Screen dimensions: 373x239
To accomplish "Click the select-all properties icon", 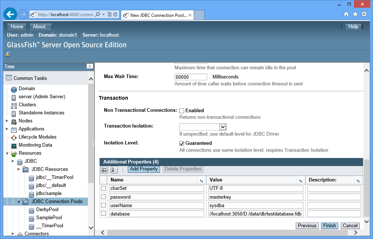I will tap(104, 170).
